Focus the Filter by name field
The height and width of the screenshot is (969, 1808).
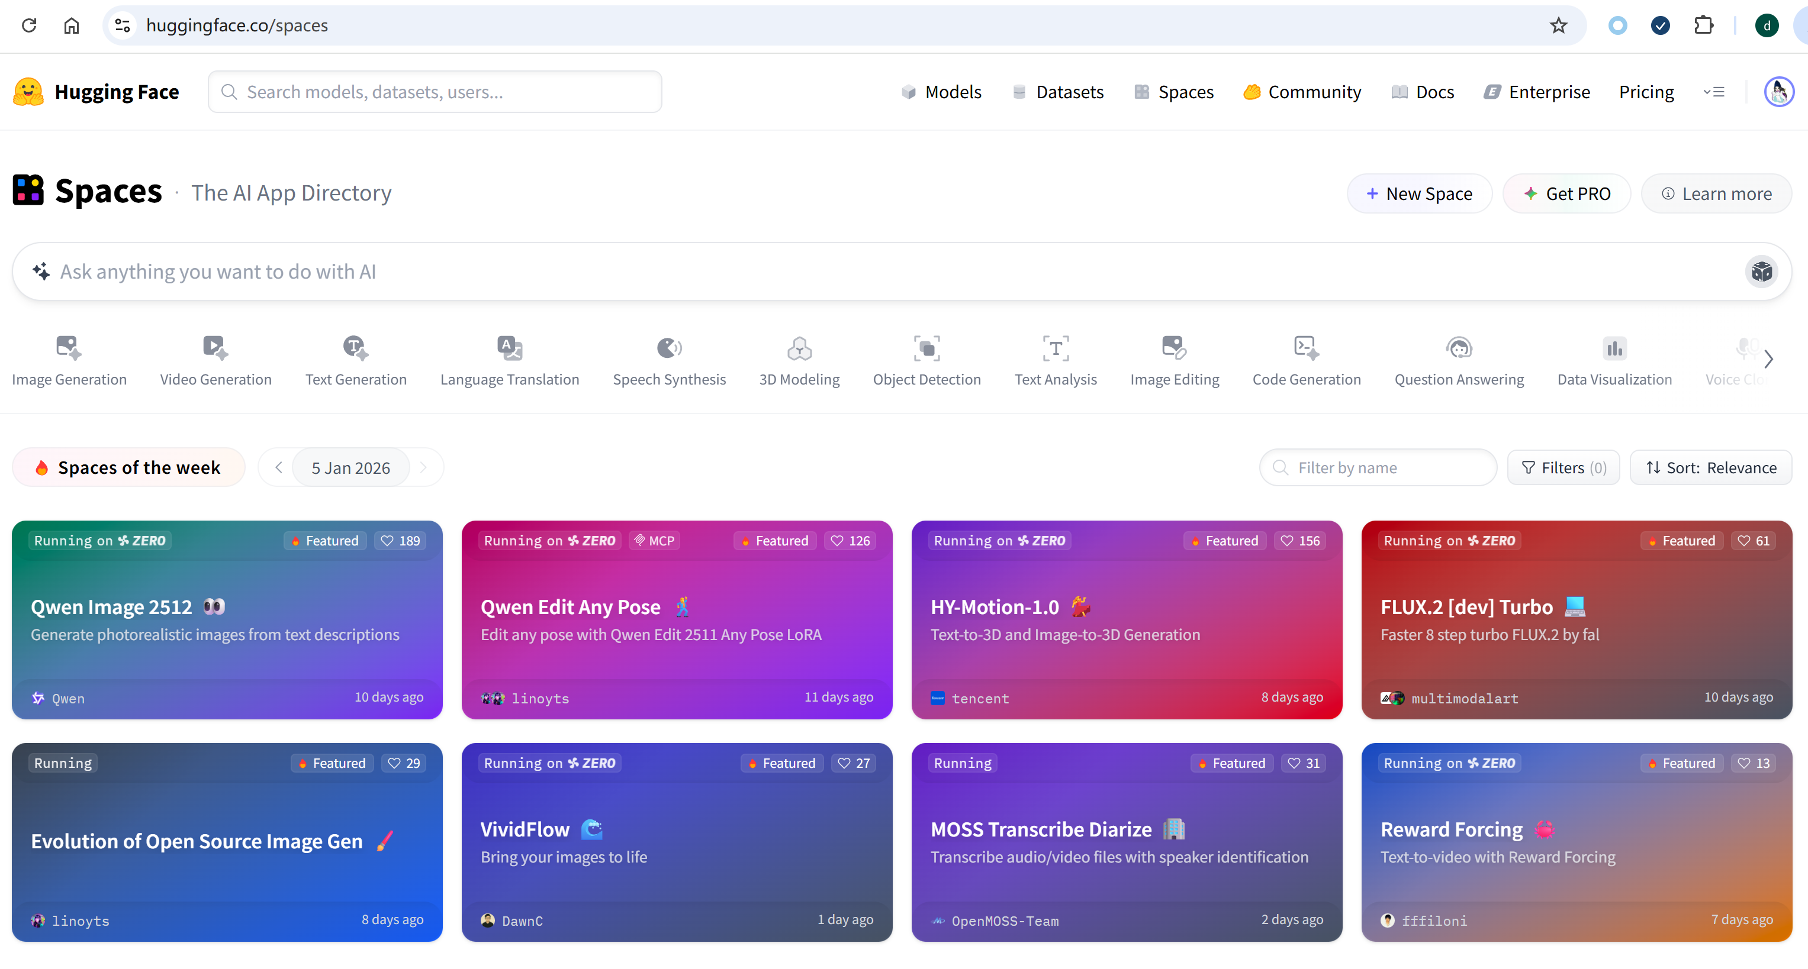(x=1378, y=468)
